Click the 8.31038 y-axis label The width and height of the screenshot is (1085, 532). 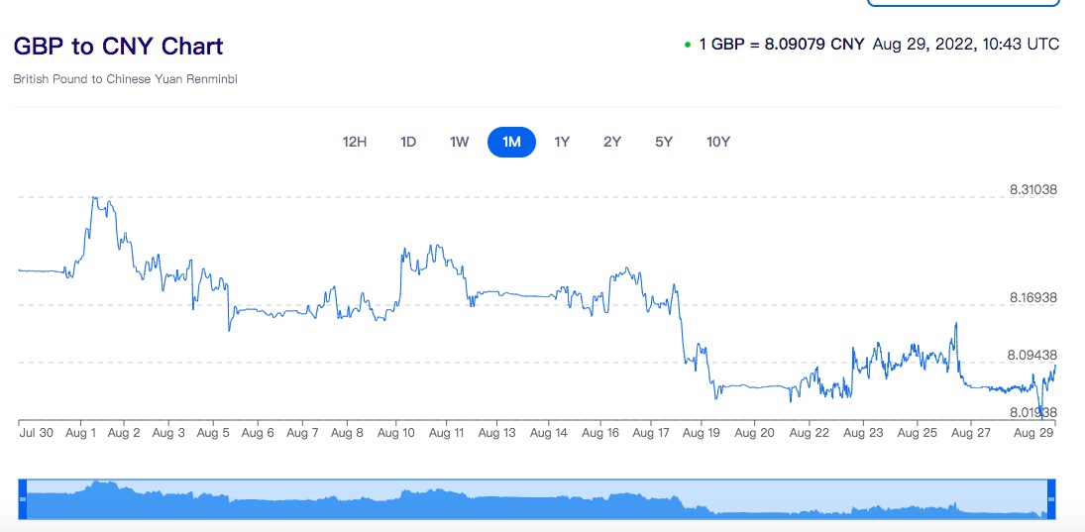(1033, 188)
